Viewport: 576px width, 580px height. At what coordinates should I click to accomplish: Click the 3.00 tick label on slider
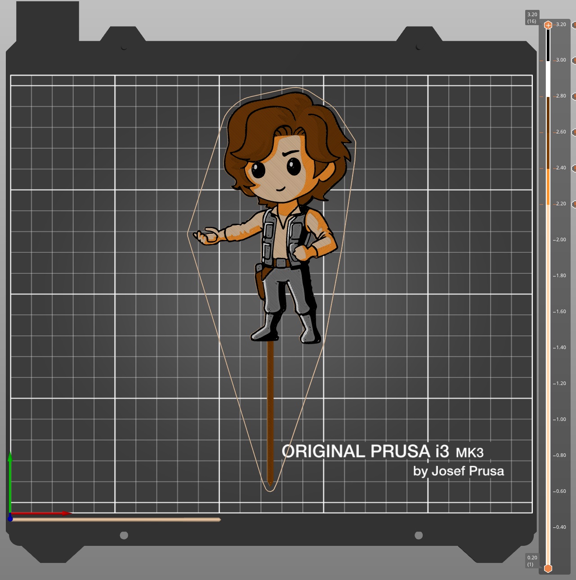coord(561,60)
